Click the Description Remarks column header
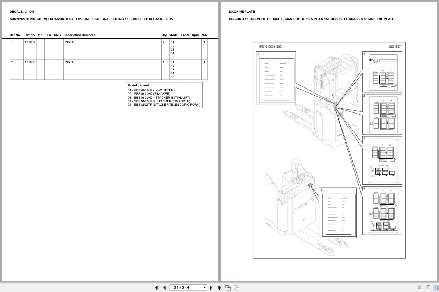 pyautogui.click(x=79, y=35)
